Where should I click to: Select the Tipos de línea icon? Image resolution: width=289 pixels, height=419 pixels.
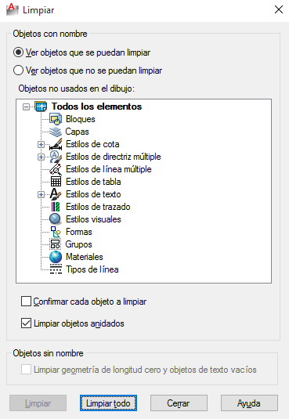point(56,269)
